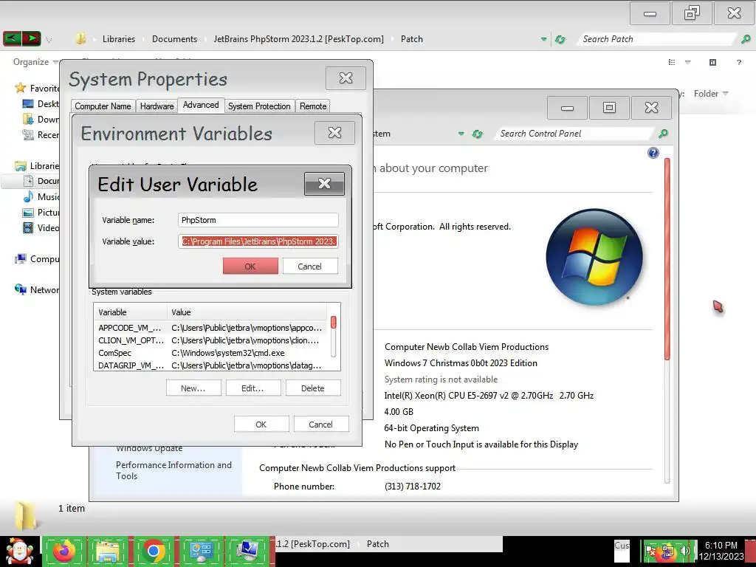The width and height of the screenshot is (756, 567).
Task: Select the Videos library in the navigation pane
Action: pyautogui.click(x=41, y=227)
